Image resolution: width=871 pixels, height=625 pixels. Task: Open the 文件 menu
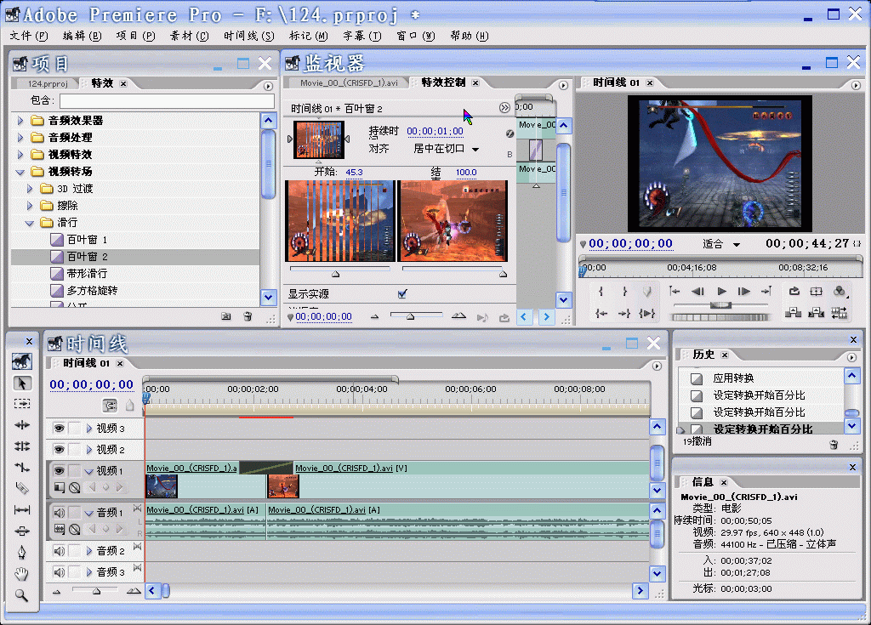click(x=29, y=36)
